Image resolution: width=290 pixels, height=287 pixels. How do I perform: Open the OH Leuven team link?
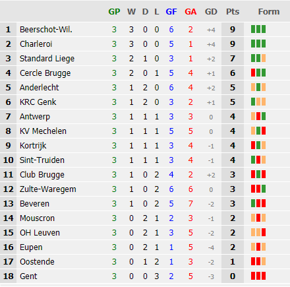tap(40, 233)
